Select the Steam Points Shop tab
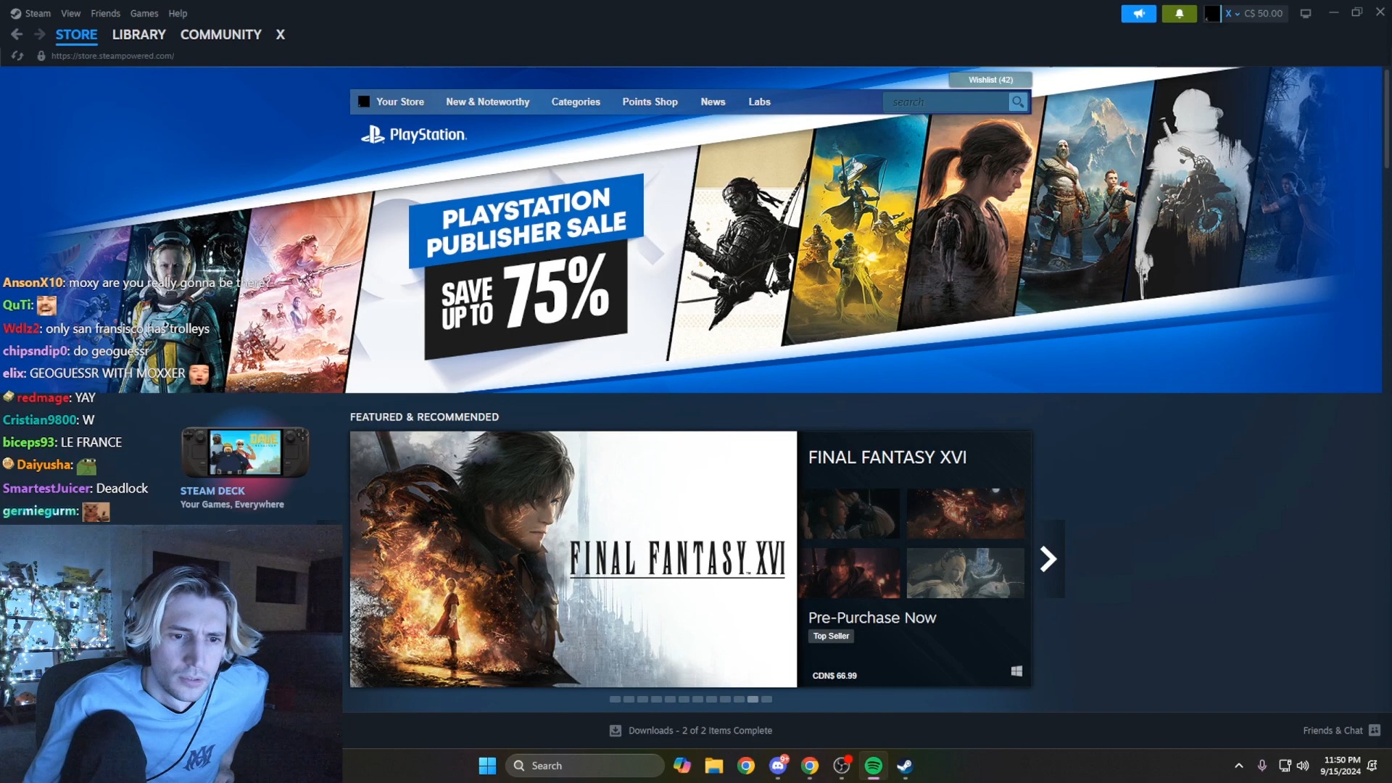Viewport: 1392px width, 783px height. (x=650, y=101)
